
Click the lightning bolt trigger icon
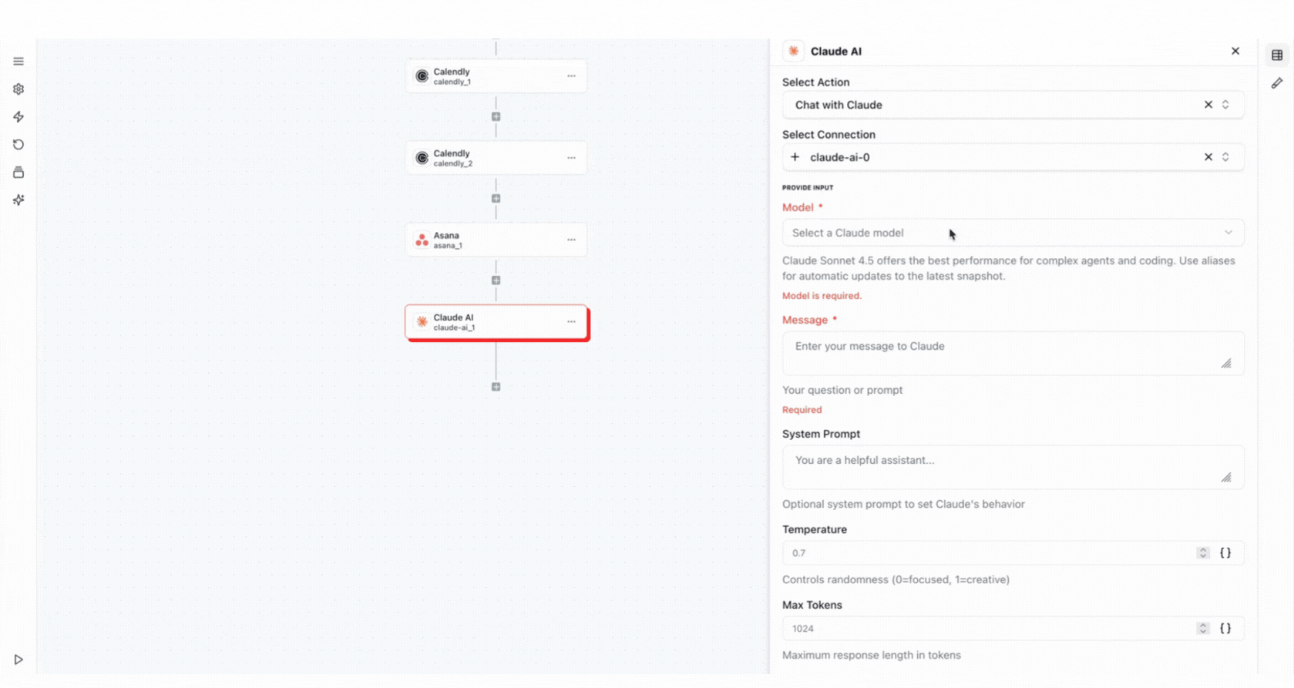[18, 117]
